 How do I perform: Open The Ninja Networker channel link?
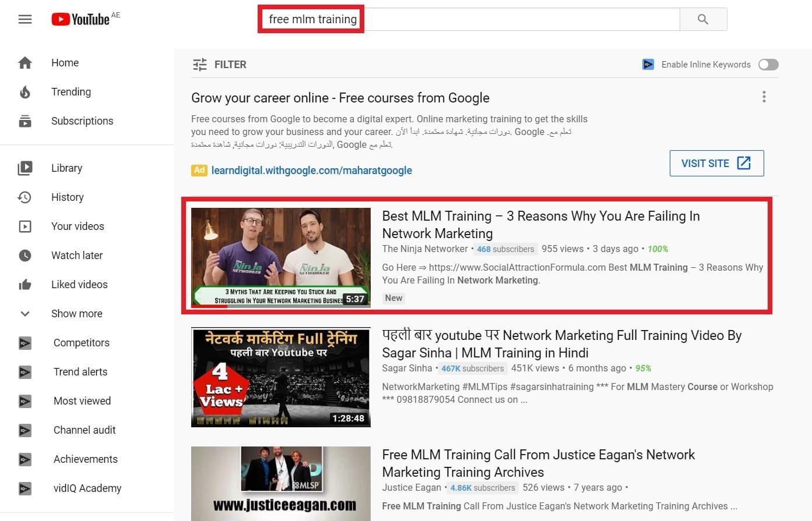coord(425,249)
